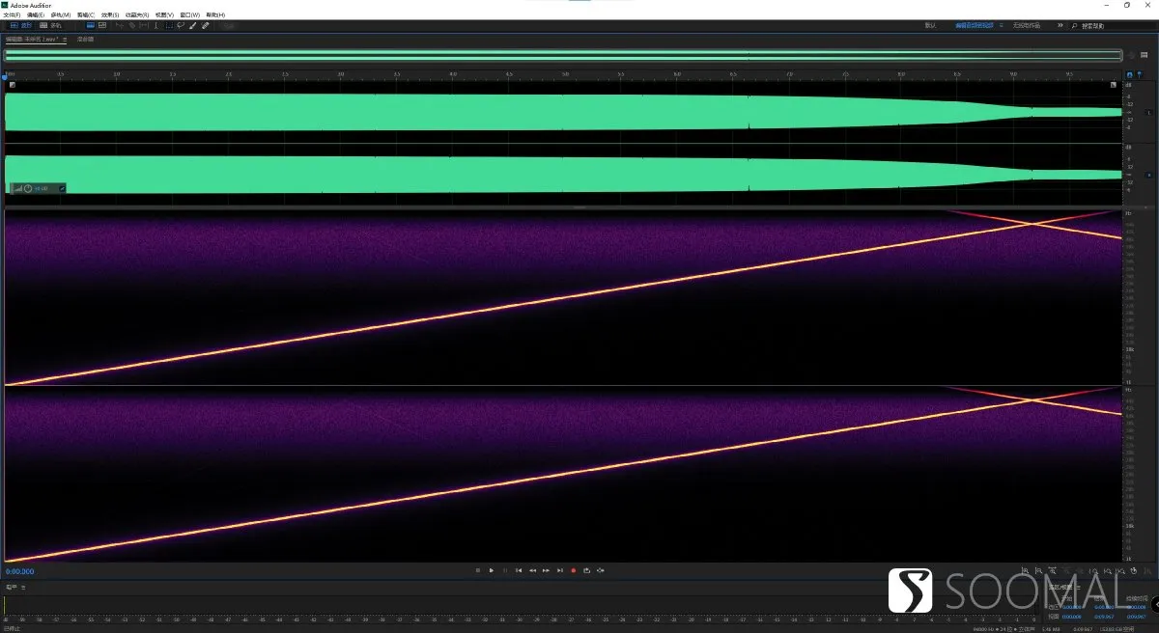Select the Spot Healing Brush tool

(x=205, y=26)
